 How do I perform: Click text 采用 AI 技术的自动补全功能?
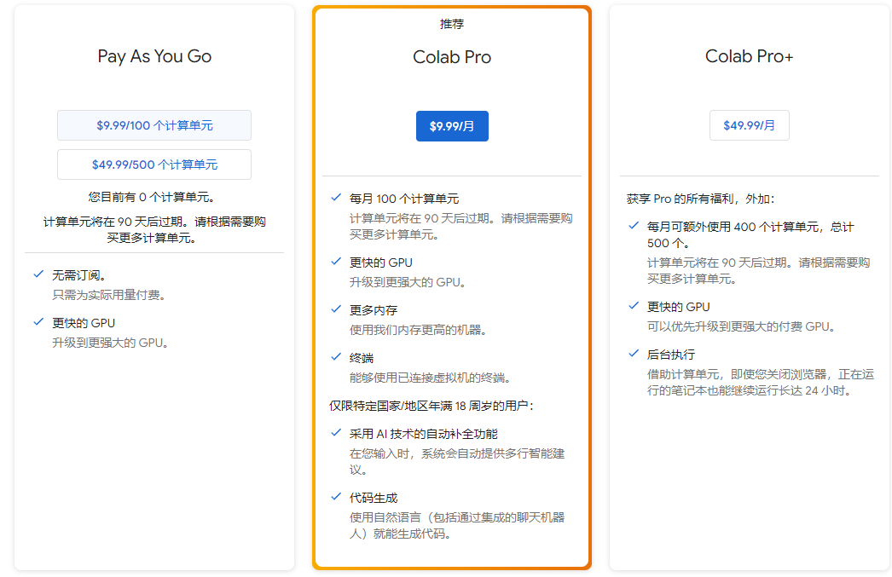(x=423, y=435)
